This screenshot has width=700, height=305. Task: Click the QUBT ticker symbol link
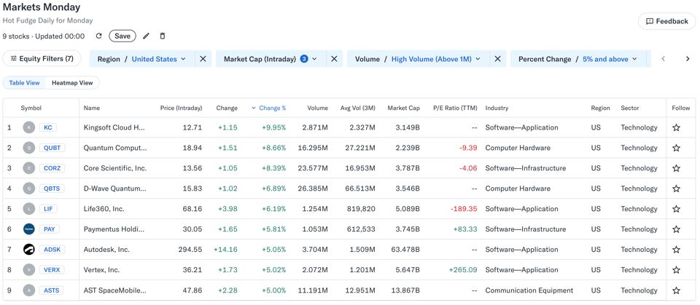point(52,148)
